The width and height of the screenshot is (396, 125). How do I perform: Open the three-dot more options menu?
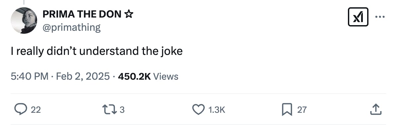click(380, 17)
